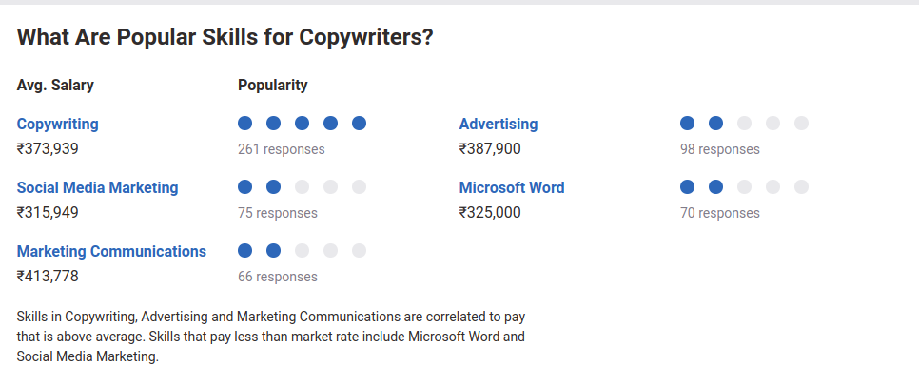Click the "Avg. Salary" column heading
919x385 pixels.
pyautogui.click(x=55, y=86)
